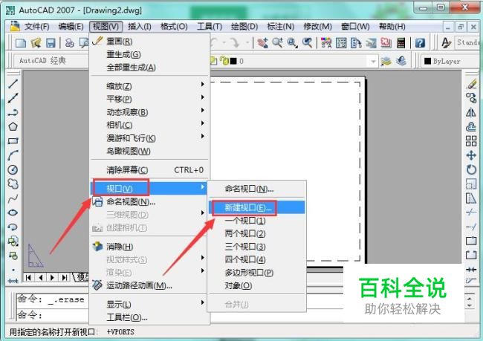483x341 pixels.
Task: Select the Ellipse tool
Action: (13, 212)
